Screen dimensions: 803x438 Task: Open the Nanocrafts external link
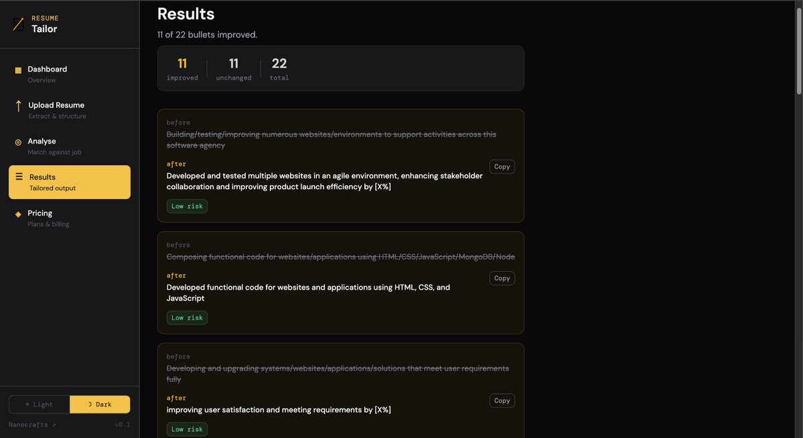pos(32,425)
